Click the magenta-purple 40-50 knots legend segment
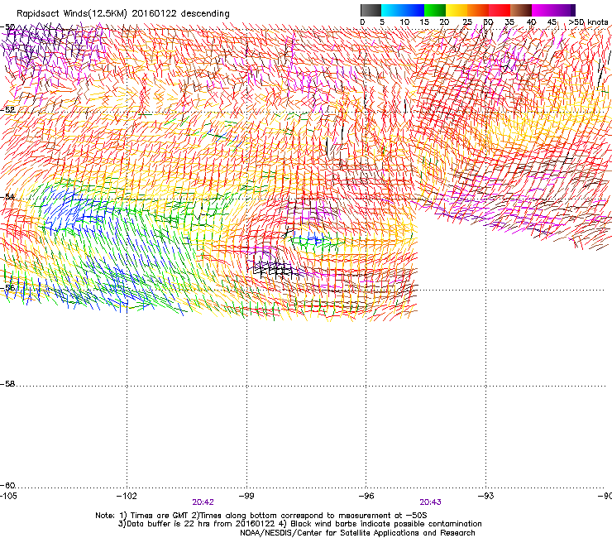This screenshot has height=538, width=612. point(553,10)
